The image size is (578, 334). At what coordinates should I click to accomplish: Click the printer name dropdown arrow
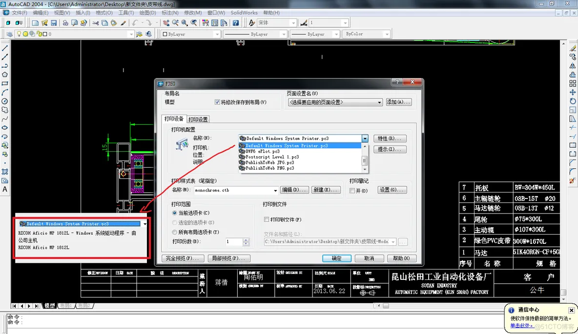[x=365, y=138]
